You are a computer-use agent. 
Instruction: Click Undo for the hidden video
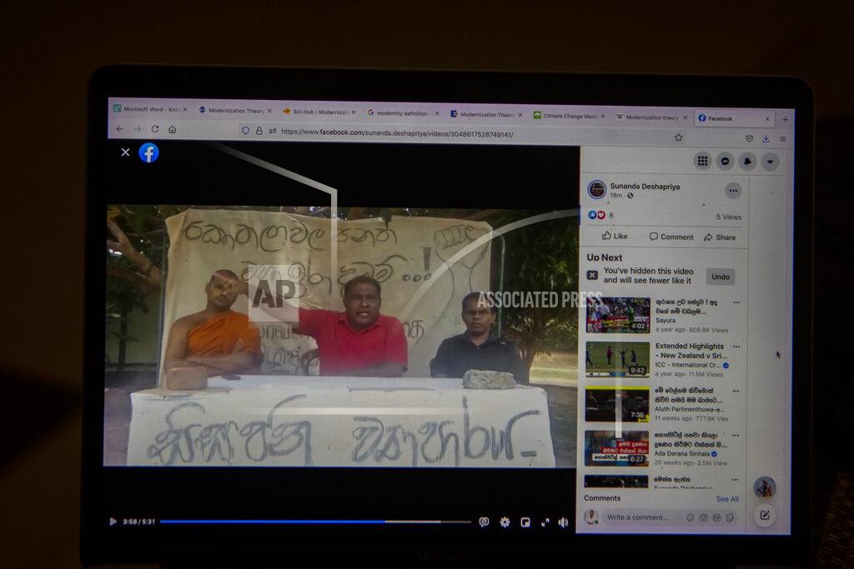click(720, 277)
